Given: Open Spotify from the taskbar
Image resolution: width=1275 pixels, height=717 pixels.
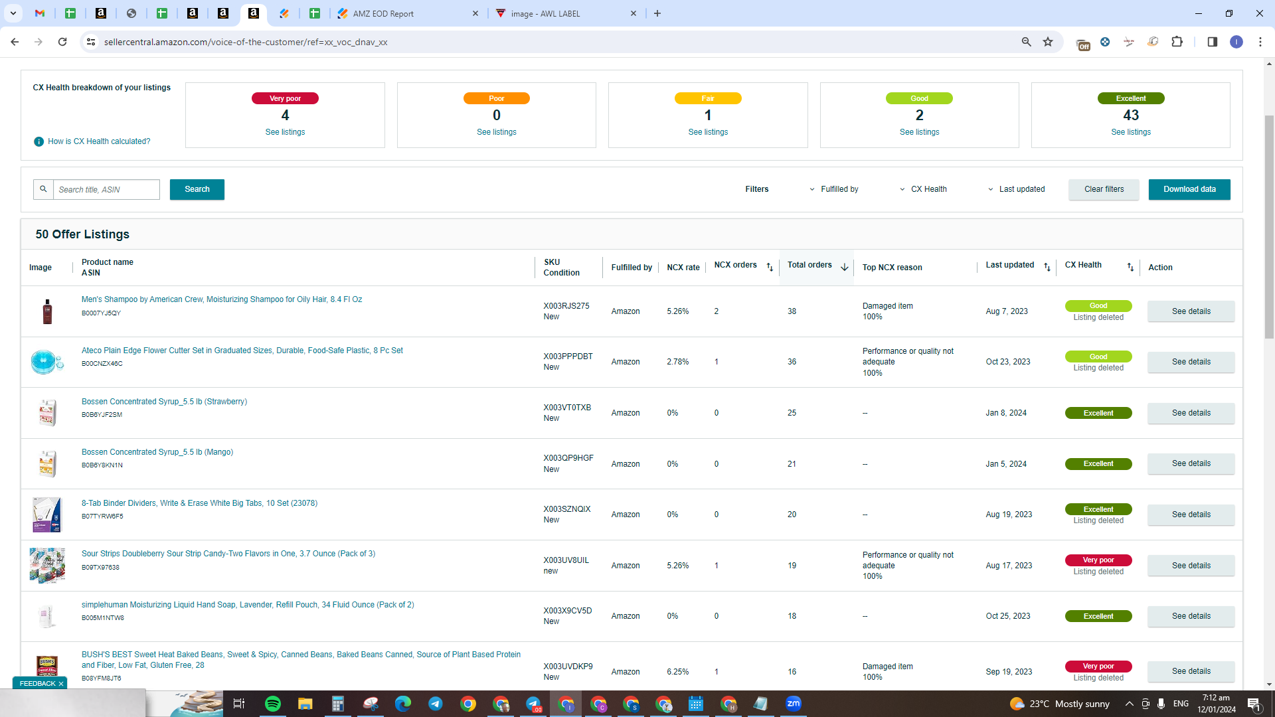Looking at the screenshot, I should pos(273,704).
